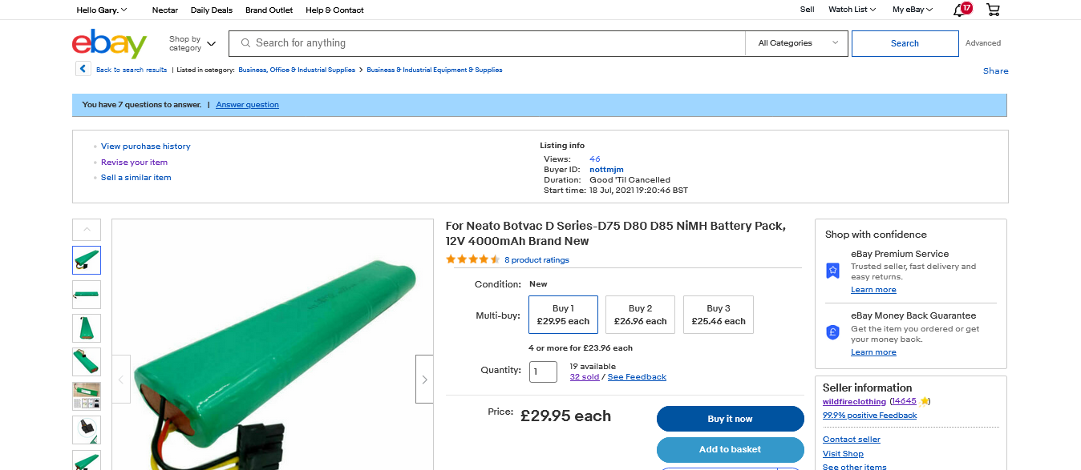
Task: Select the Buy 3 multi-buy option
Action: [x=718, y=315]
